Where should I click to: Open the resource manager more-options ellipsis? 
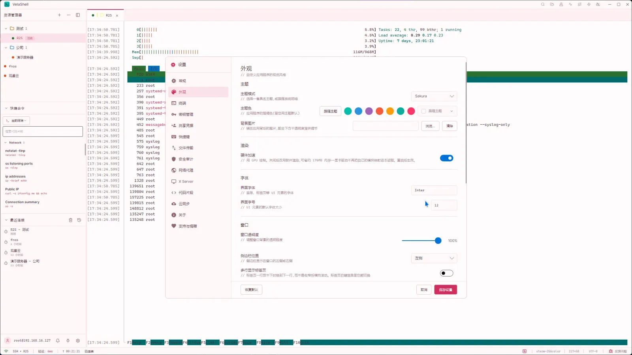pos(69,15)
